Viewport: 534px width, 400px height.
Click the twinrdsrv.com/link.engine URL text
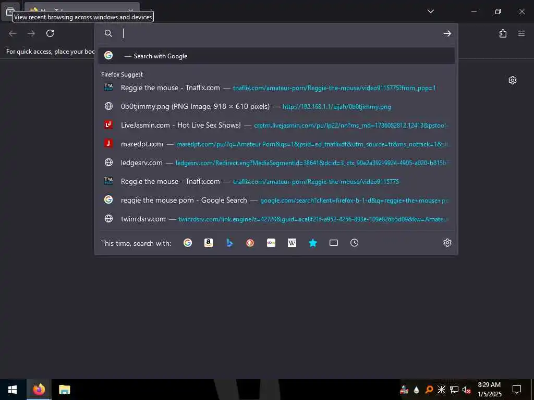(313, 219)
